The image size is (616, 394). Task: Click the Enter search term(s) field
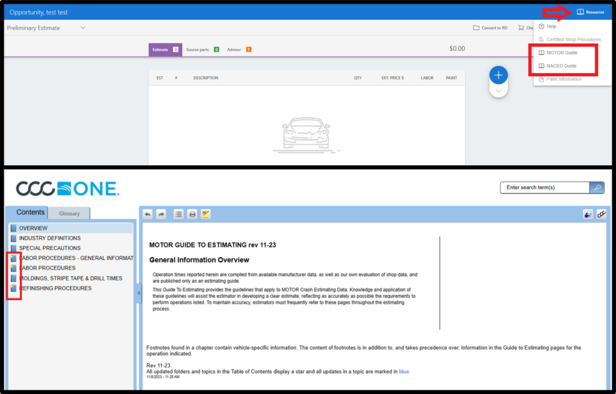pos(544,187)
